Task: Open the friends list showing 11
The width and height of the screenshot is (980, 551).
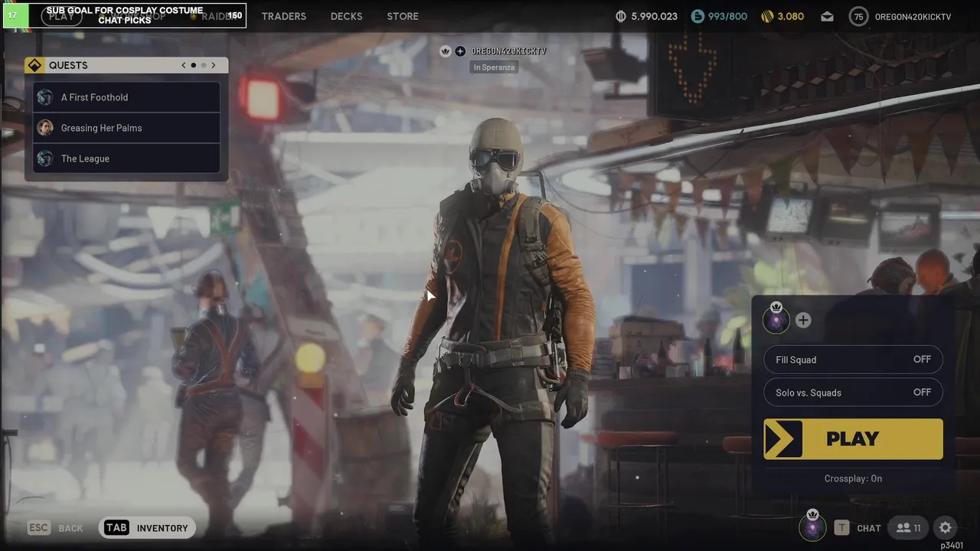Action: click(909, 528)
